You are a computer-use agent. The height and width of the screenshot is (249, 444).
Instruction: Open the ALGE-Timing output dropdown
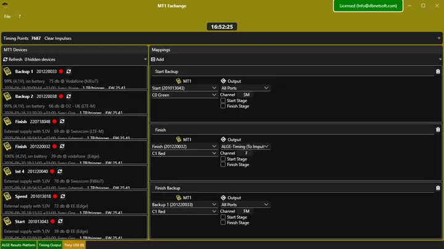(x=245, y=146)
